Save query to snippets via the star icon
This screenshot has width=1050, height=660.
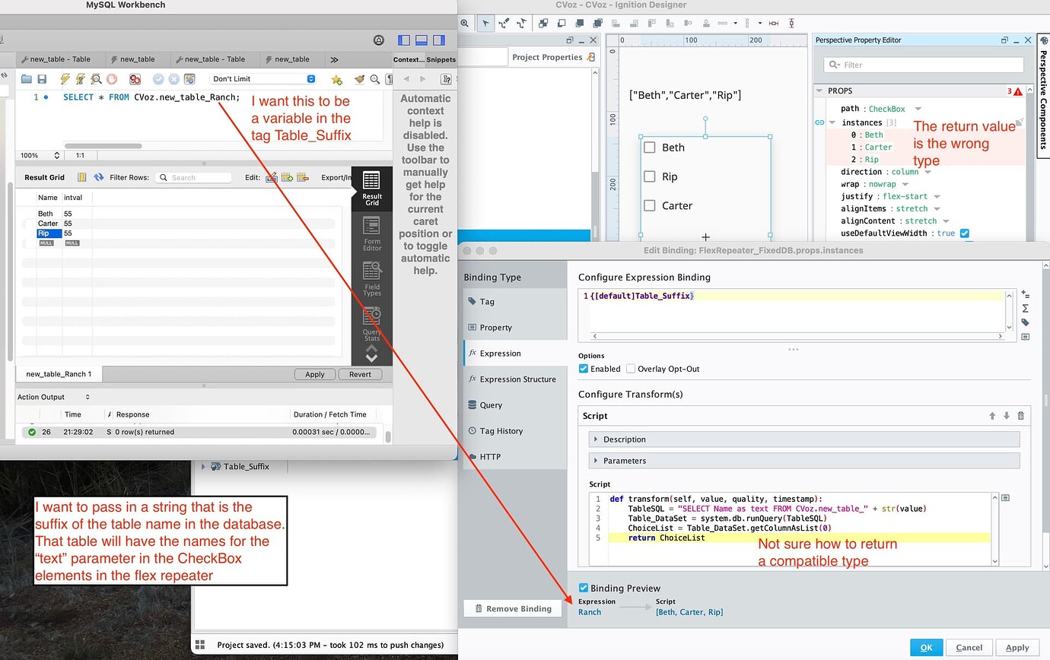[337, 79]
